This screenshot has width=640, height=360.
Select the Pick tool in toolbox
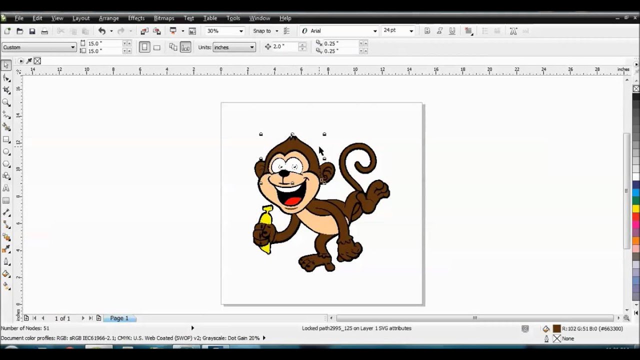pos(6,65)
